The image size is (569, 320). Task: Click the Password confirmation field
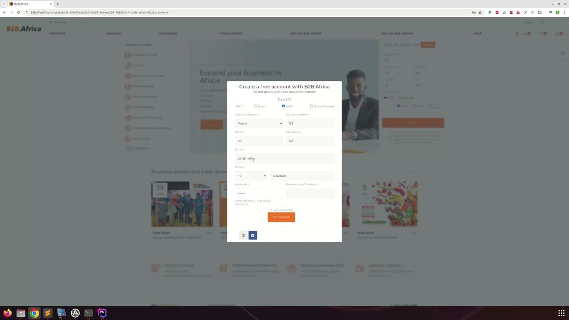point(310,193)
